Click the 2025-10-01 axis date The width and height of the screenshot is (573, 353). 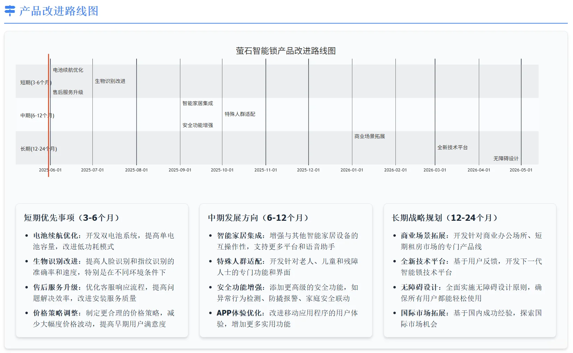coord(222,170)
